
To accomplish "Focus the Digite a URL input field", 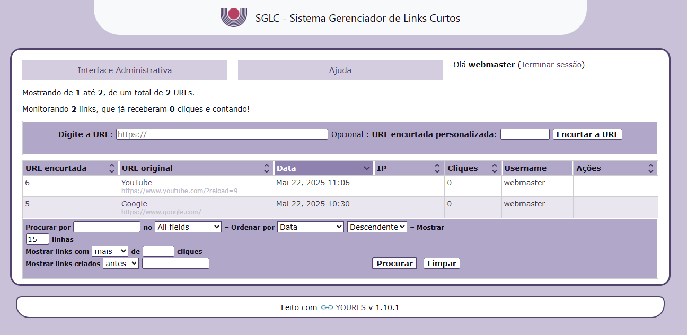I will pos(222,134).
